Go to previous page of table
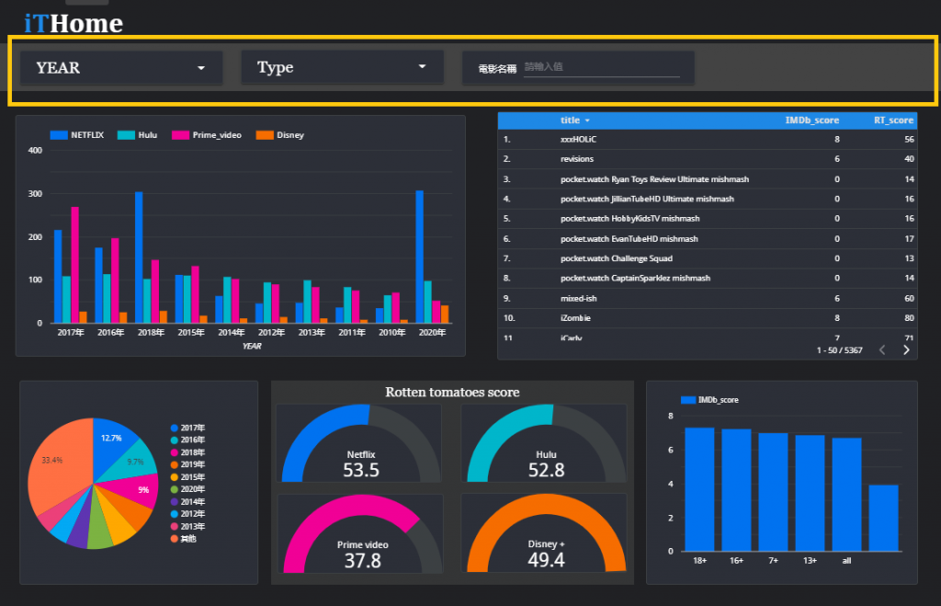 (x=882, y=350)
